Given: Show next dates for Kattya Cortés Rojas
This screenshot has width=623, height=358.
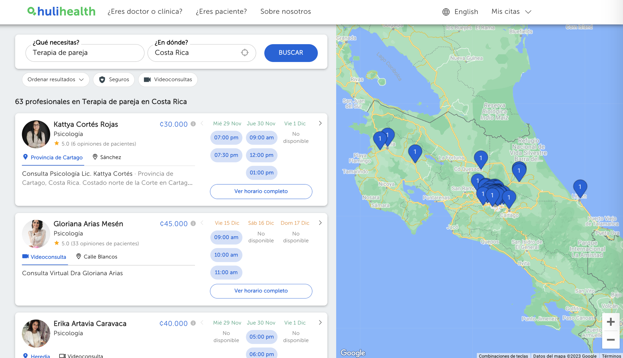Looking at the screenshot, I should point(320,124).
